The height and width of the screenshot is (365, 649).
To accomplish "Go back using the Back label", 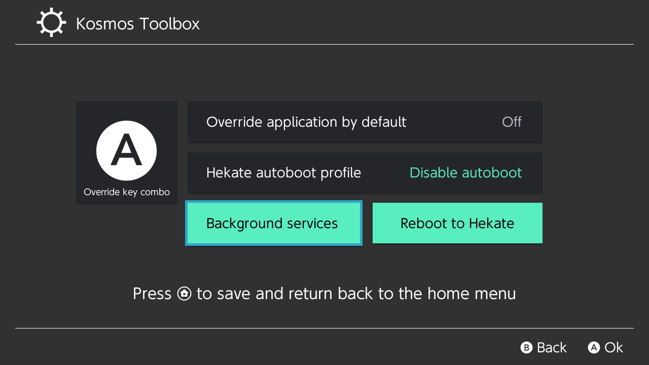I will click(x=552, y=348).
